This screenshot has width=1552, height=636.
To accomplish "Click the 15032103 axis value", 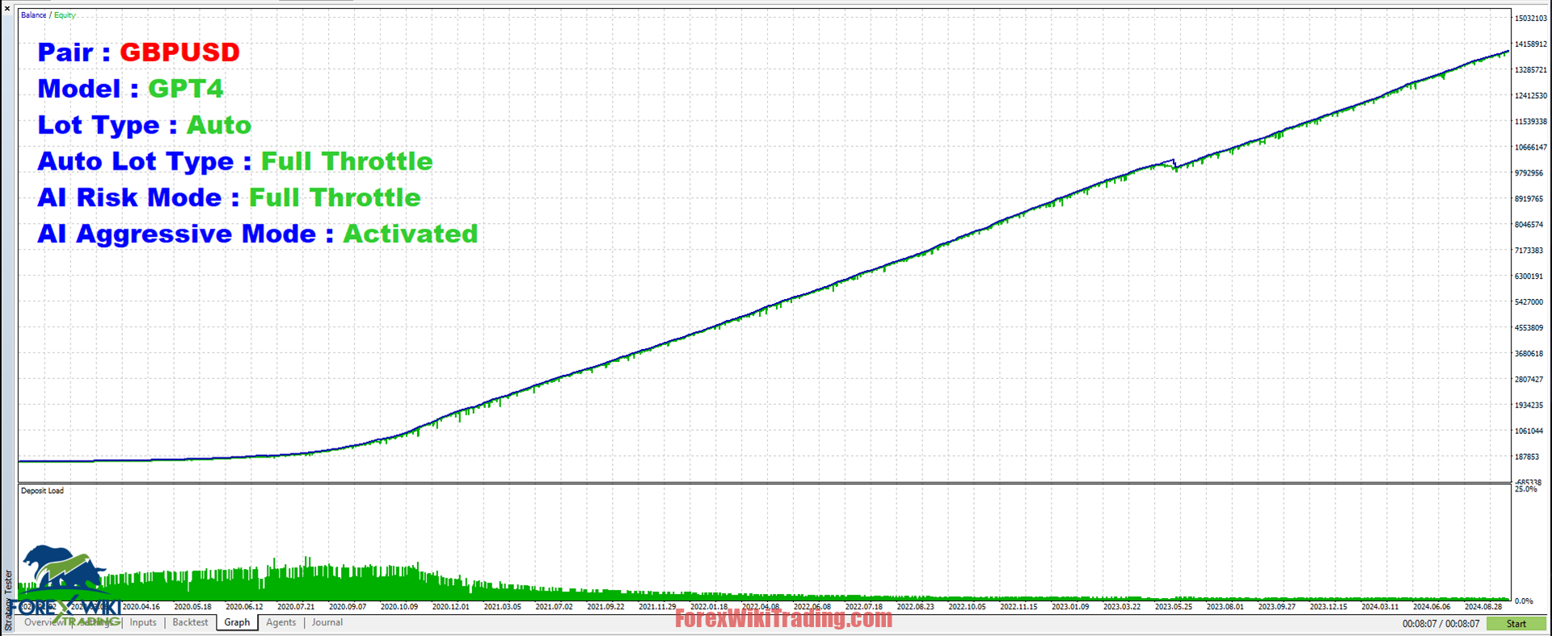I will tap(1530, 19).
